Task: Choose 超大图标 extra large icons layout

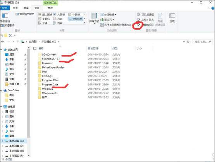Action: (45, 15)
